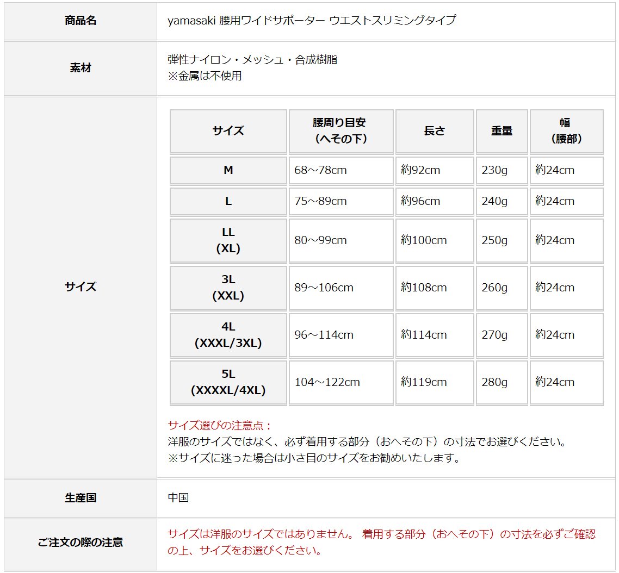Click the 生産国 row header
This screenshot has height=573, width=619.
click(x=81, y=497)
